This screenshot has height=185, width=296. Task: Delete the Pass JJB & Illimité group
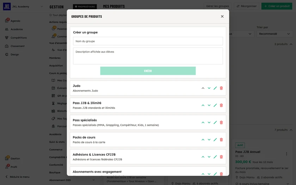pos(221,105)
